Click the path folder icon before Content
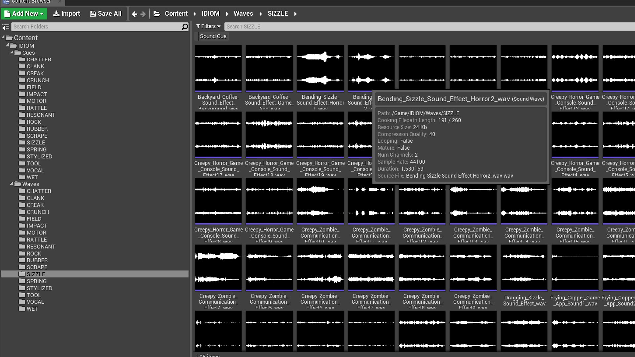 [157, 14]
